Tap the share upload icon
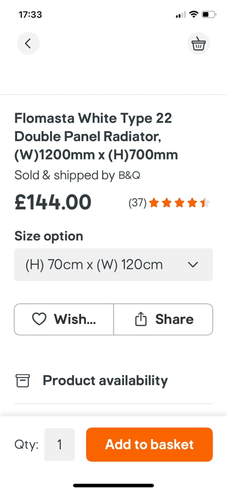 (x=141, y=319)
